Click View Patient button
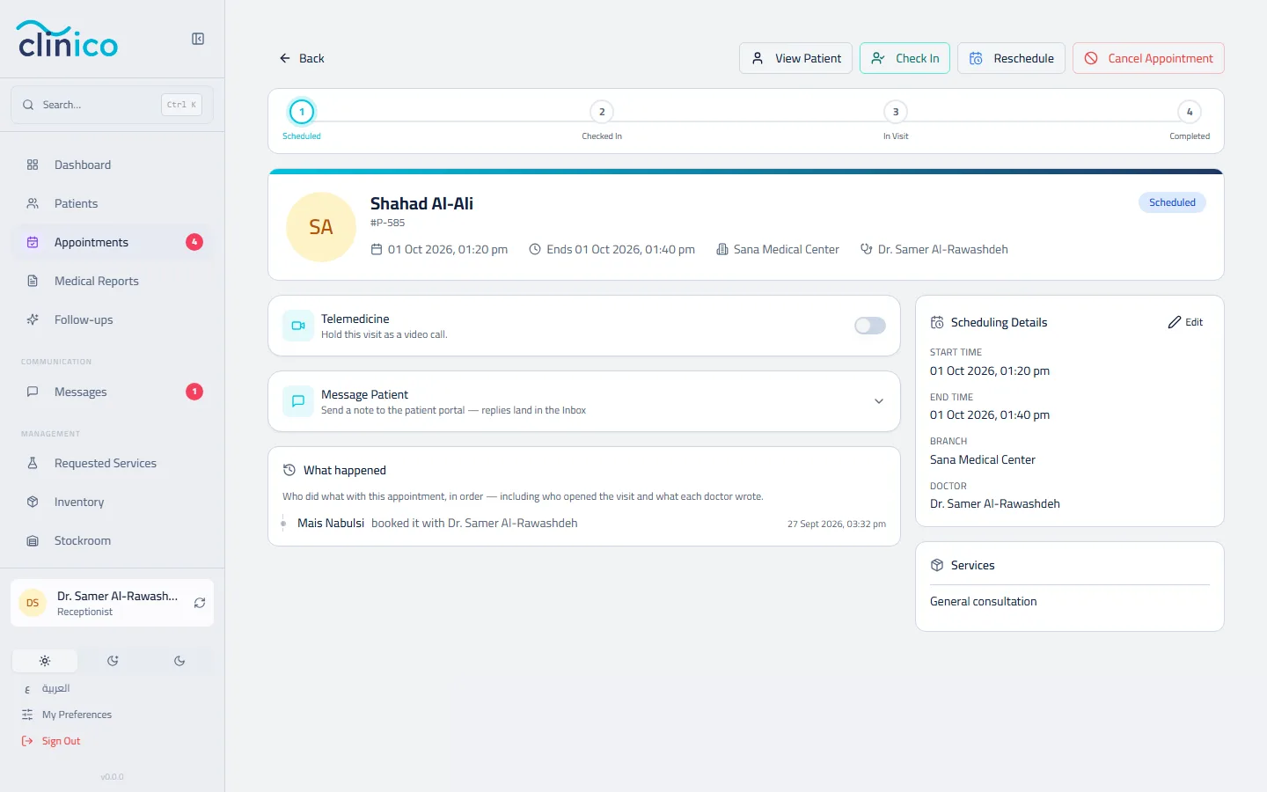This screenshot has width=1267, height=792. pyautogui.click(x=795, y=58)
